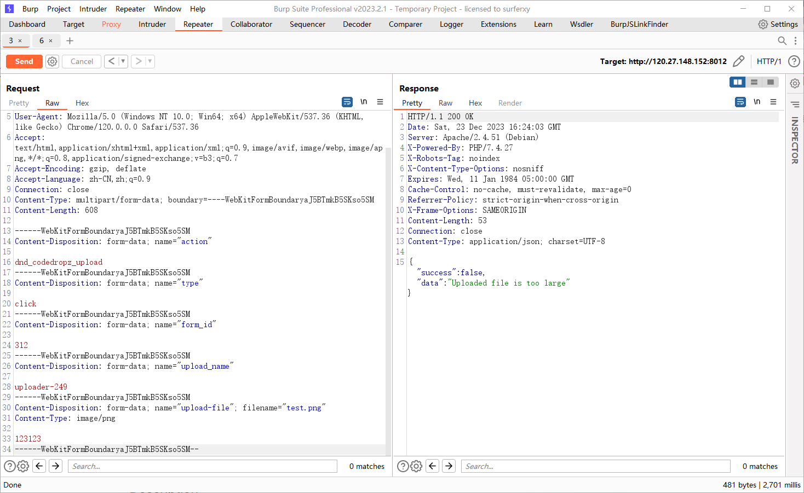Add a new Repeater tab
This screenshot has height=493, width=804.
70,40
